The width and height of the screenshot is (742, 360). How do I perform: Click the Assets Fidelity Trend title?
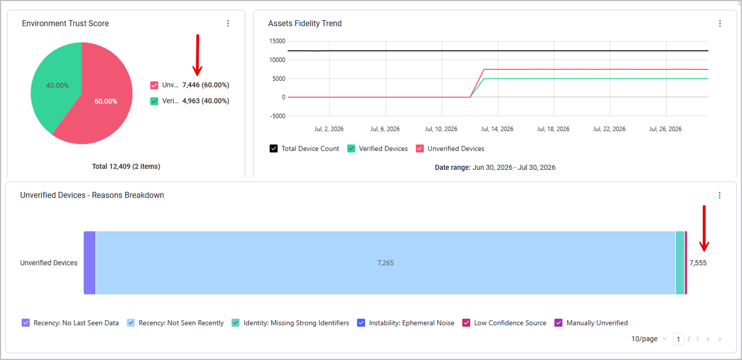[305, 24]
